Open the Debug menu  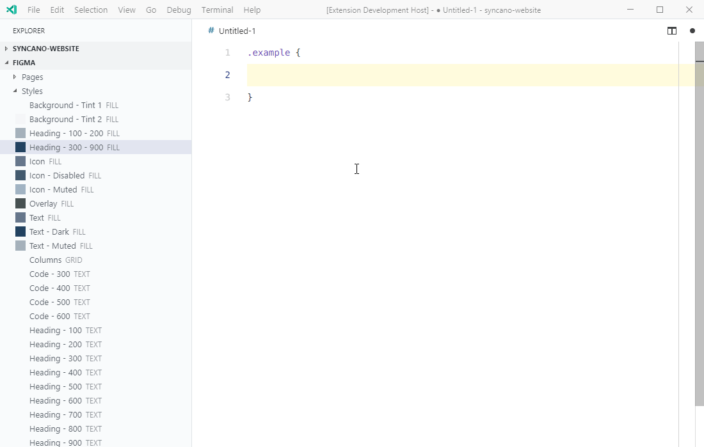pyautogui.click(x=178, y=10)
